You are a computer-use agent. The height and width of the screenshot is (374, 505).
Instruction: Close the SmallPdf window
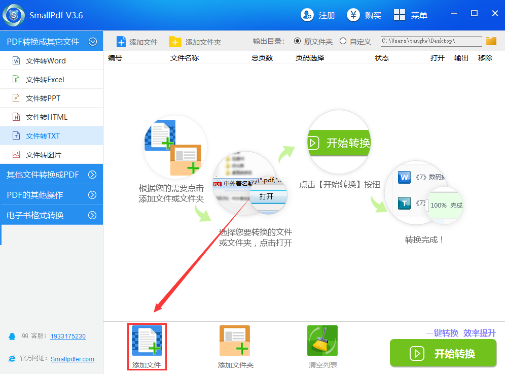[495, 13]
